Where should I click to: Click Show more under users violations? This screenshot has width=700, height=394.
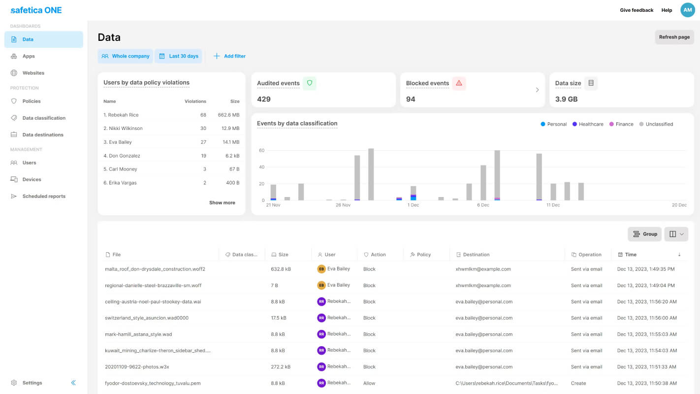[222, 202]
